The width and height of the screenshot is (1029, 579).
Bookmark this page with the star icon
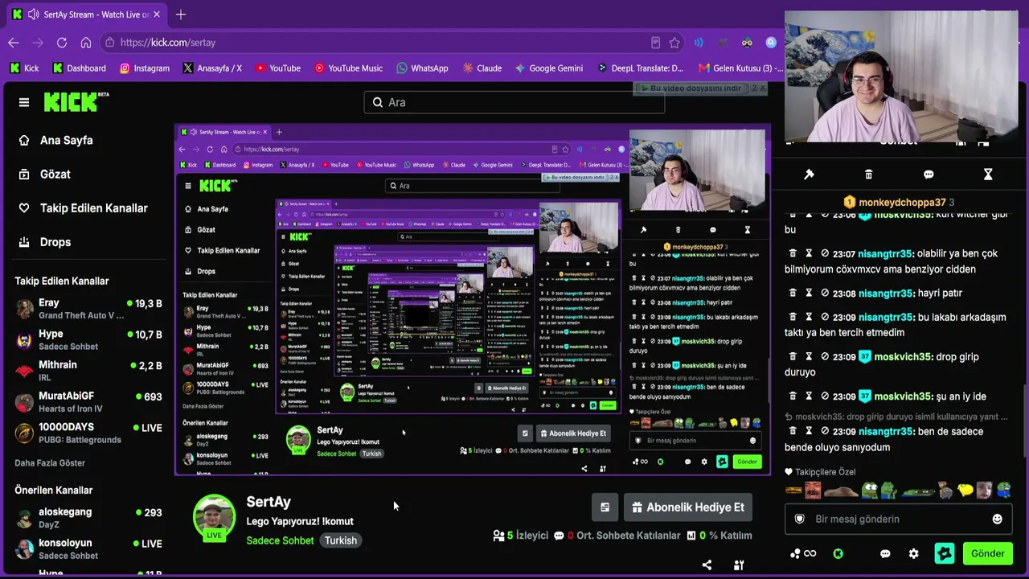[x=674, y=43]
